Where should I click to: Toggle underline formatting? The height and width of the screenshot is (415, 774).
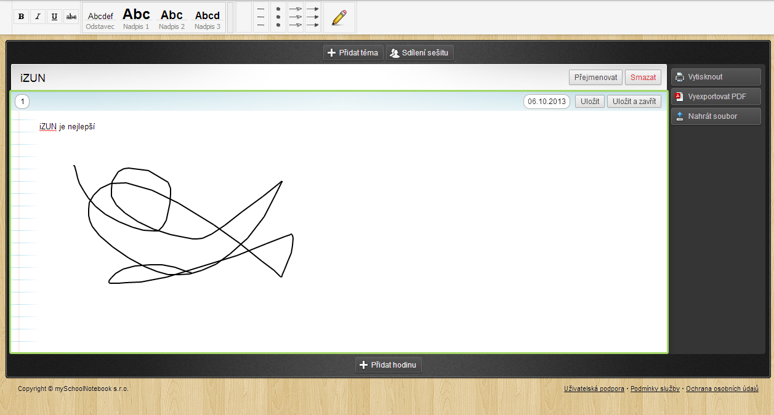coord(54,17)
